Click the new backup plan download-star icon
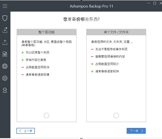This screenshot has width=162, height=139. coord(5,30)
